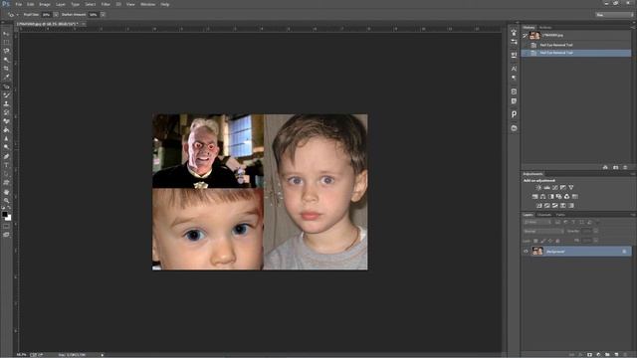The height and width of the screenshot is (358, 637).
Task: Open the Filter menu
Action: pyautogui.click(x=106, y=4)
